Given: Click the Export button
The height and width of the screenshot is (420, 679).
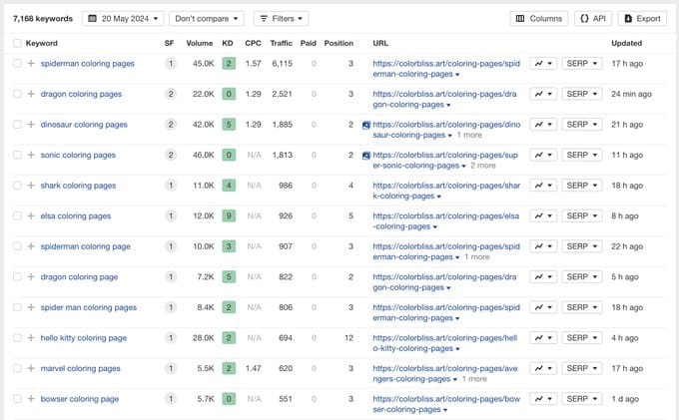Looking at the screenshot, I should tap(642, 19).
